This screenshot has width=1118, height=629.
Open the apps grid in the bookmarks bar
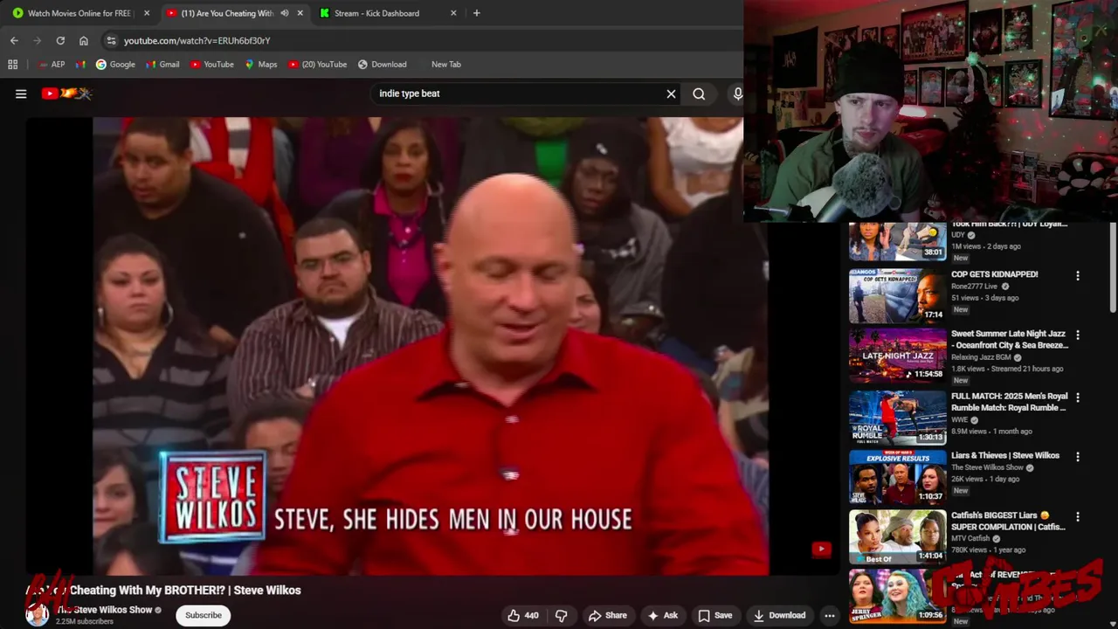[x=12, y=64]
